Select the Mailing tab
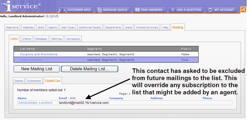The height and width of the screenshot is (120, 247). pos(178,27)
